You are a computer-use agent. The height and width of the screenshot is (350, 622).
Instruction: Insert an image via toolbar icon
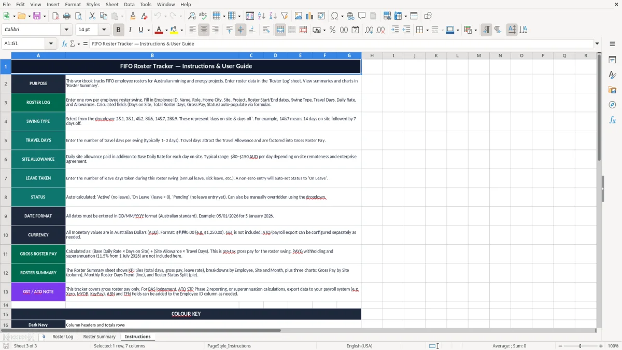coord(299,16)
